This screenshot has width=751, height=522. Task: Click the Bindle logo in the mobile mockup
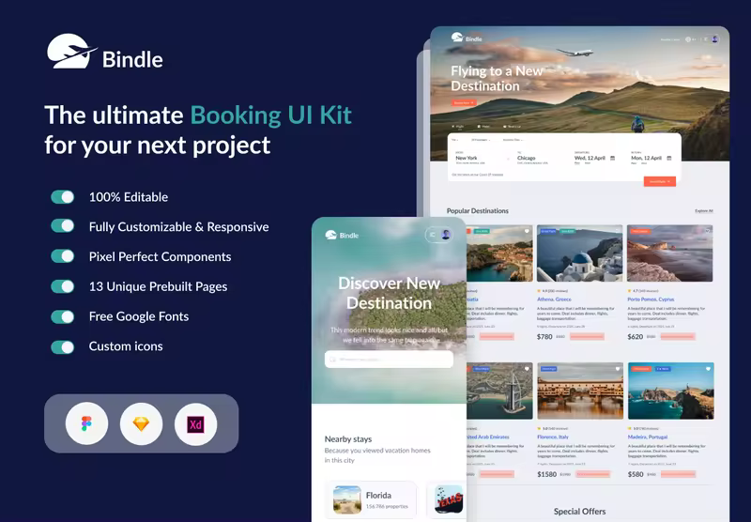click(x=342, y=235)
